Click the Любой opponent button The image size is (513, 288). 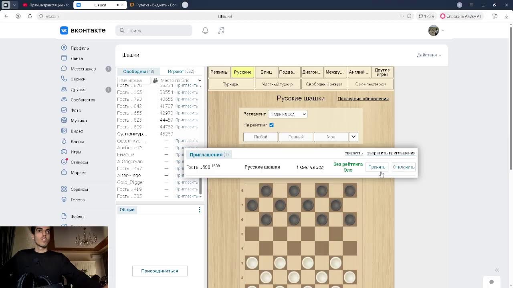261,137
